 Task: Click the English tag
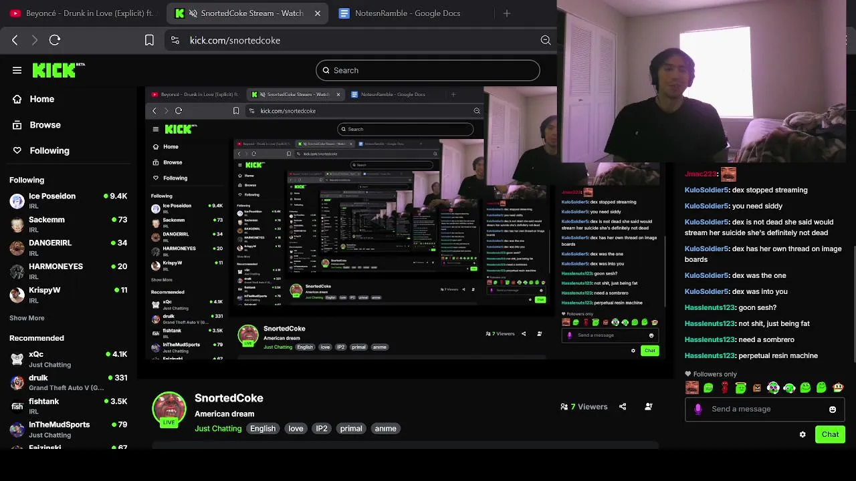point(263,428)
